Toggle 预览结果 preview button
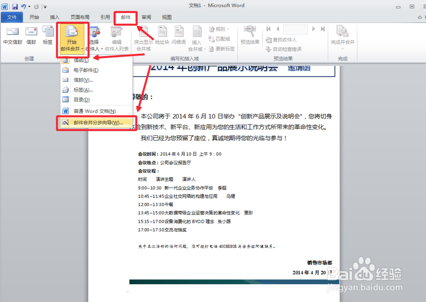 (250, 35)
